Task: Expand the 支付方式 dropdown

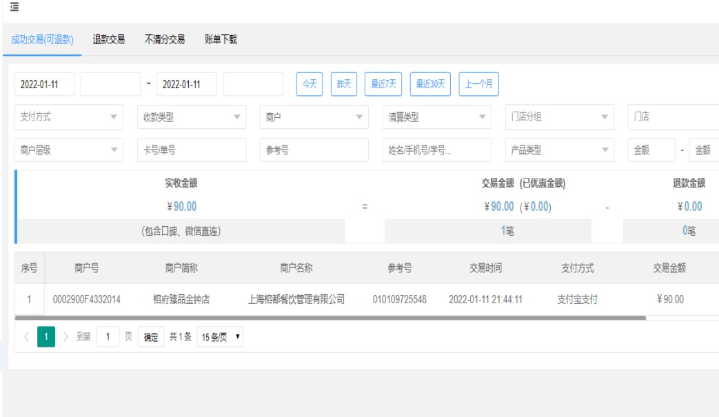Action: [x=69, y=117]
